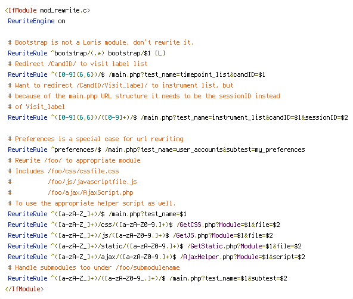Click the comment about Bootstrap not being a Loris module
Screen dimensions: 353x299
(x=101, y=42)
